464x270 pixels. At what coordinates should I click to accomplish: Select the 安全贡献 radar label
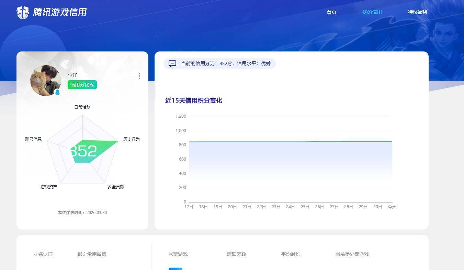pos(116,187)
